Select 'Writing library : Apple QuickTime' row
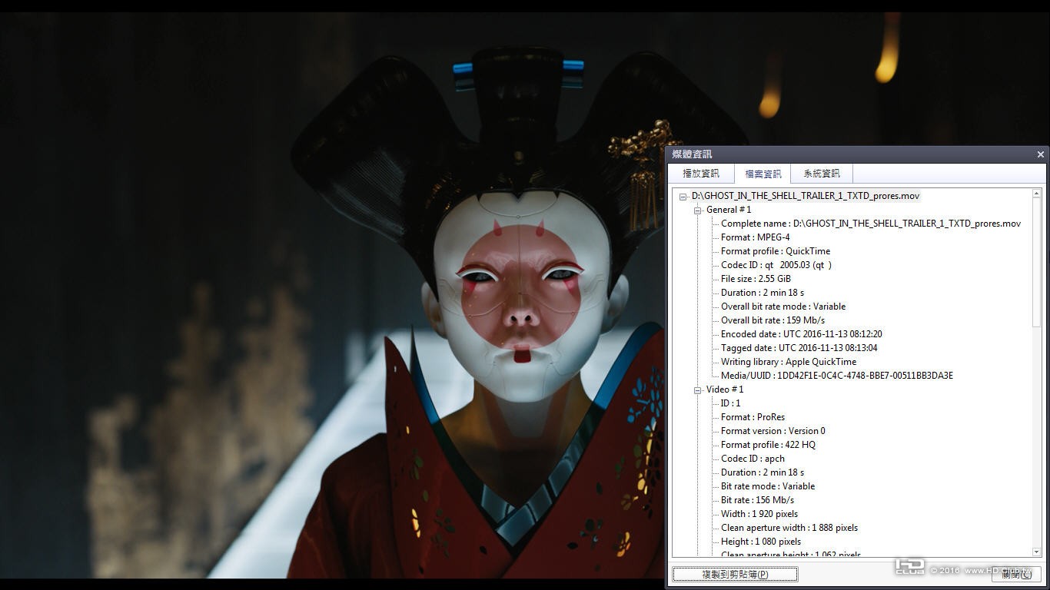 [x=789, y=362]
